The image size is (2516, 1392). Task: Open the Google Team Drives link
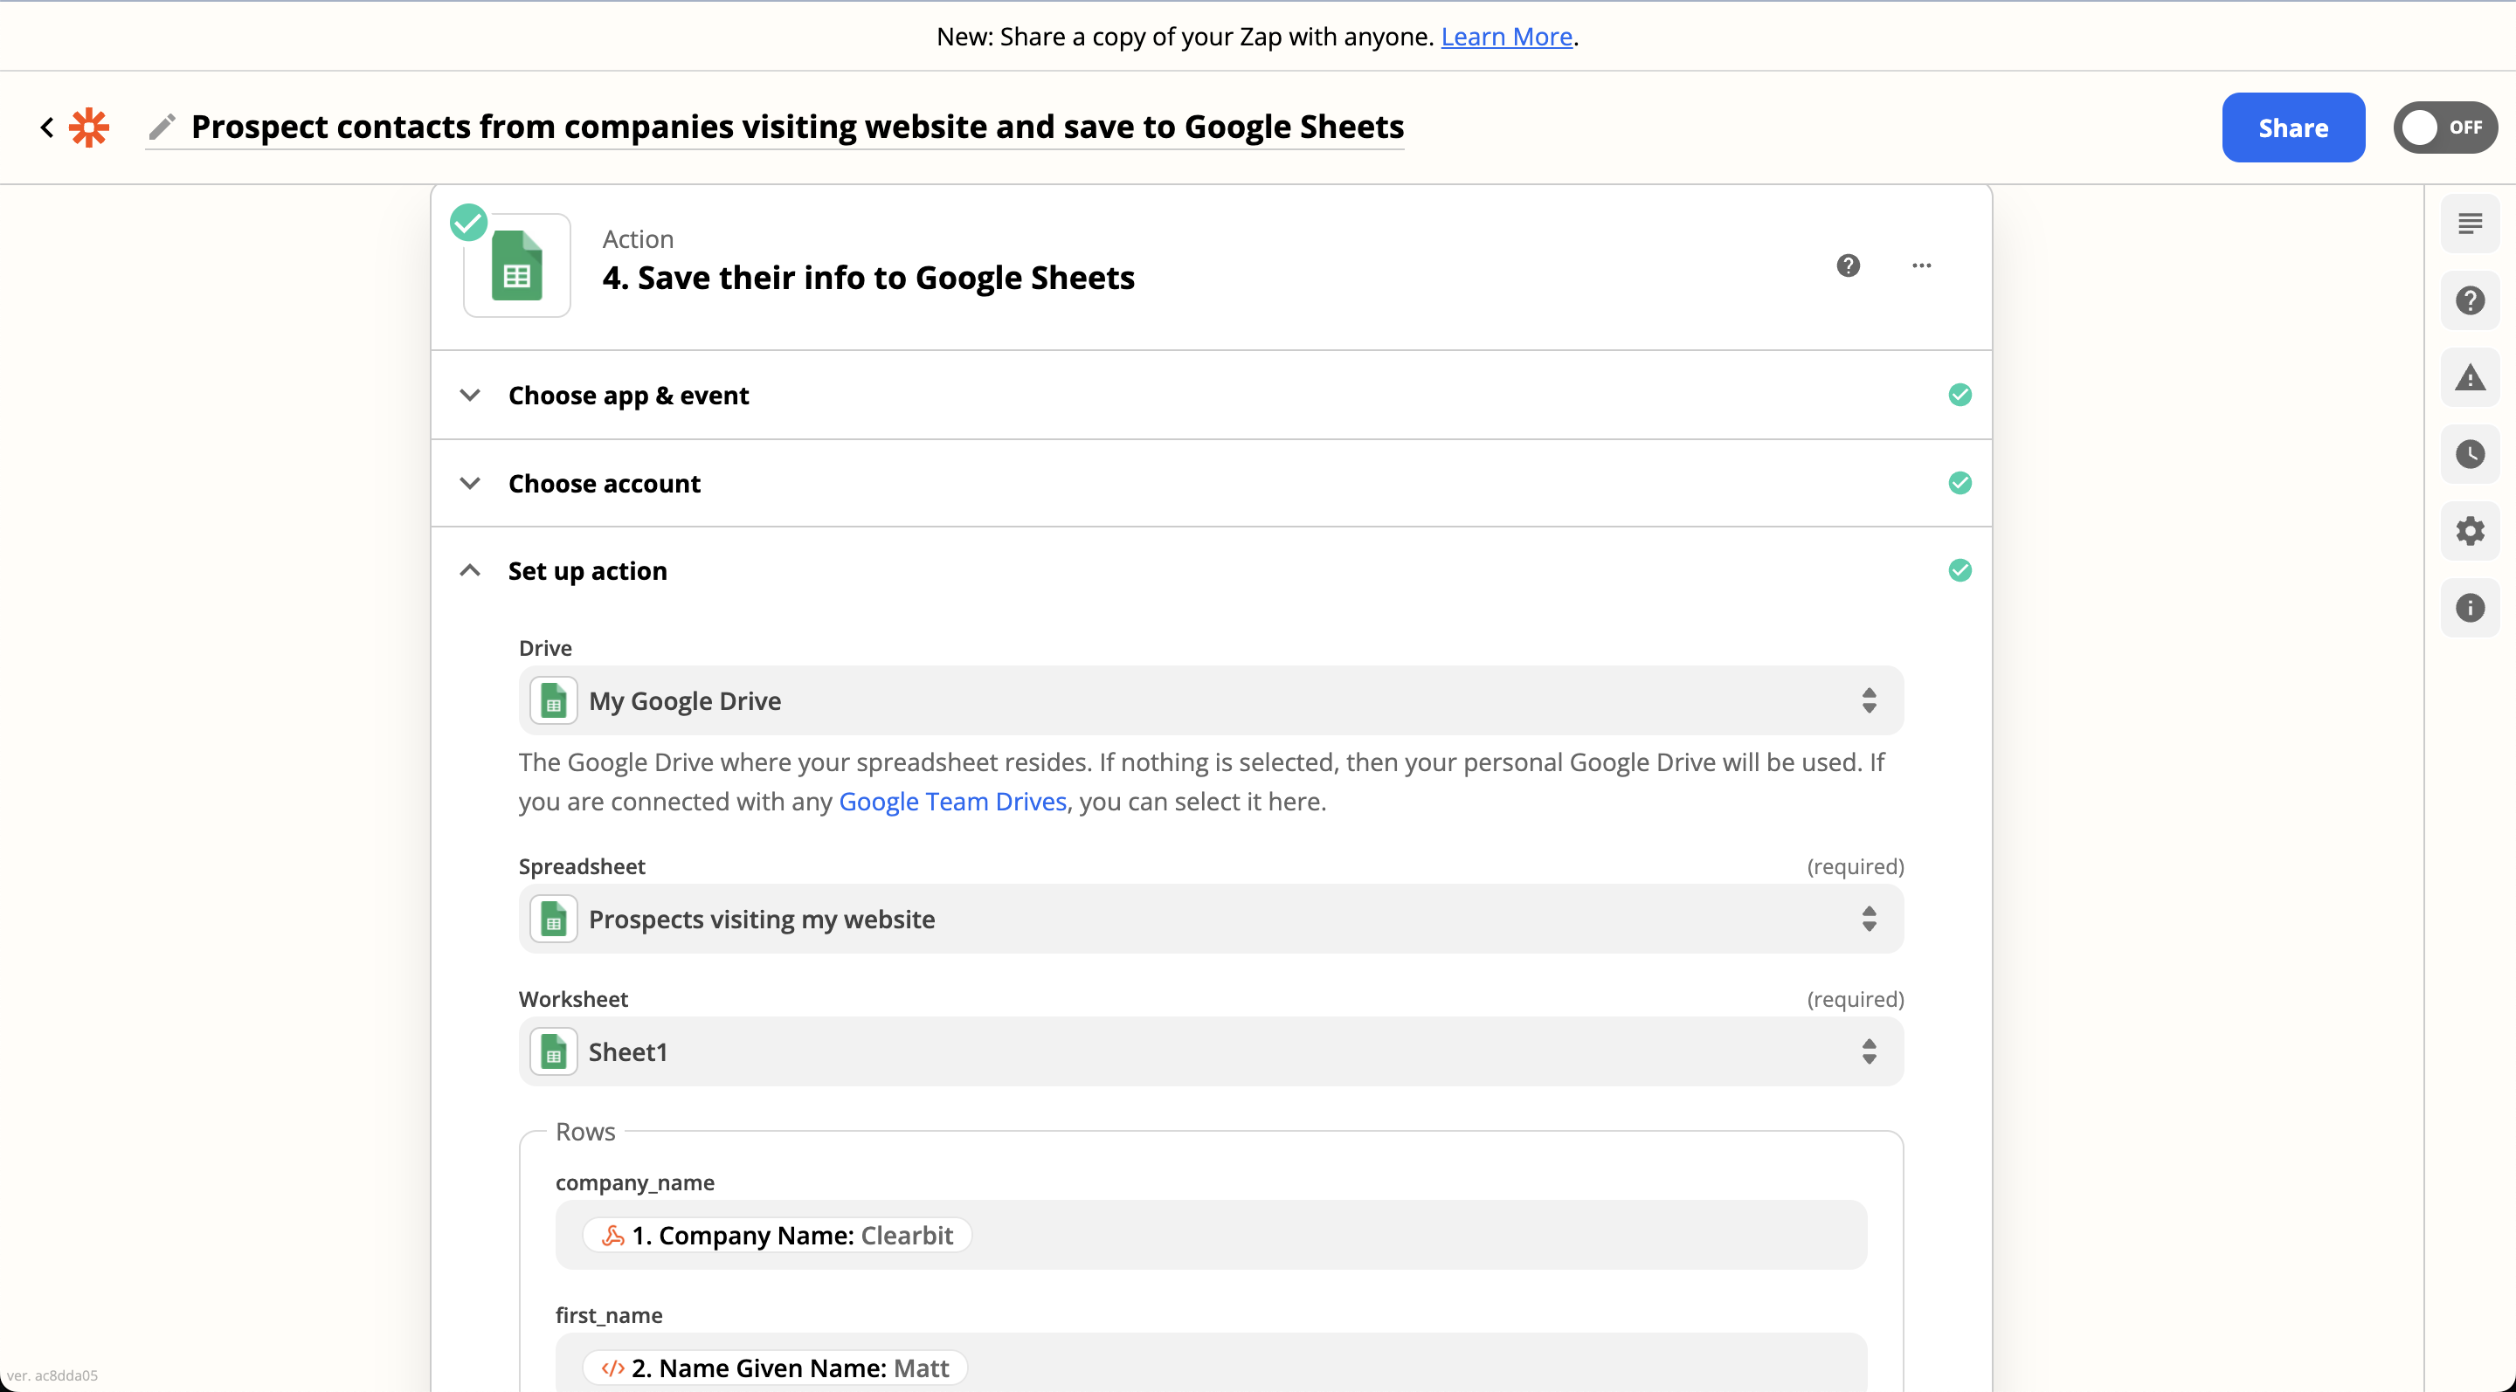click(x=952, y=803)
